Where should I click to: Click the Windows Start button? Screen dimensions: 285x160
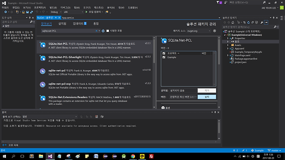(x=4, y=156)
